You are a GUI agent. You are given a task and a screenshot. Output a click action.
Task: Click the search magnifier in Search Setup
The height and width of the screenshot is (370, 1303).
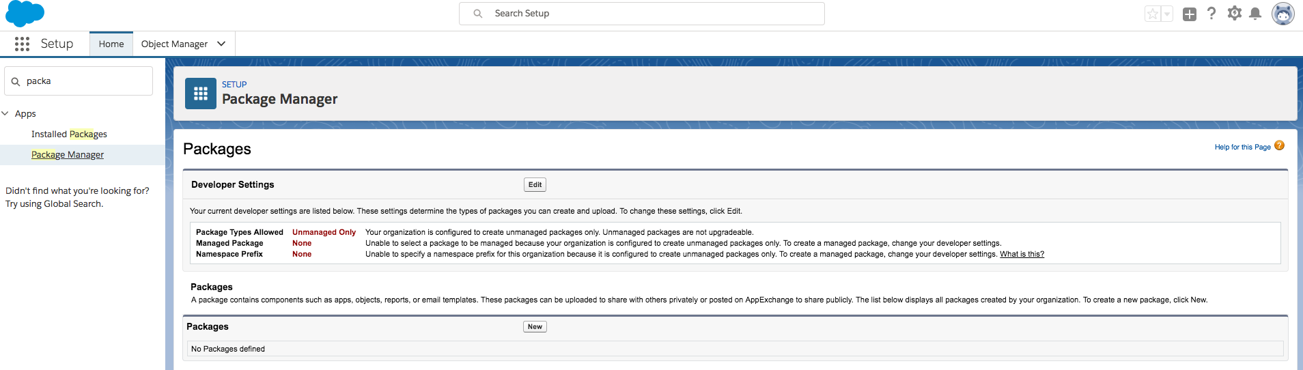pos(478,14)
